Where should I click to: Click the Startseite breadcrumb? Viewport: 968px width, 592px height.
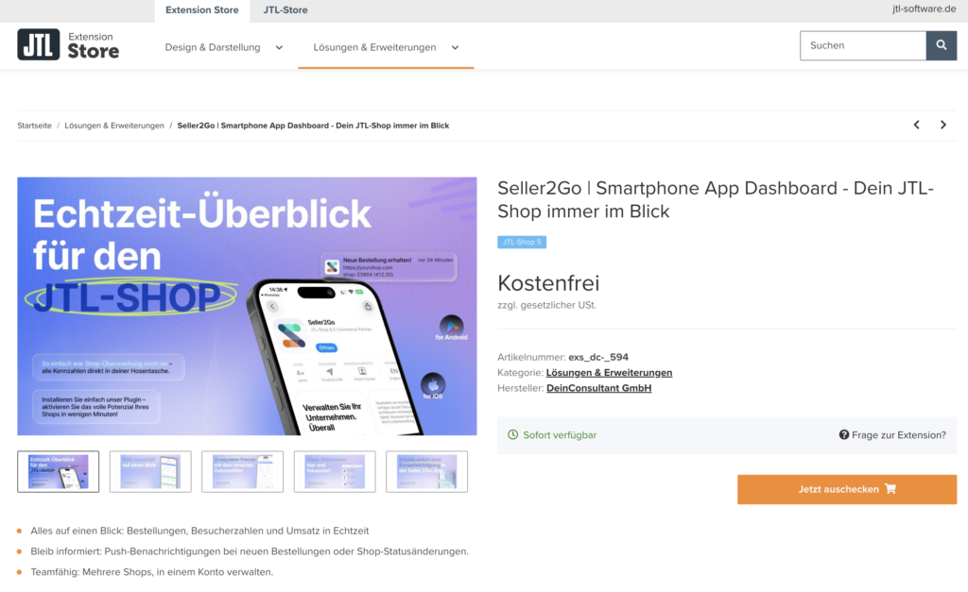(35, 126)
